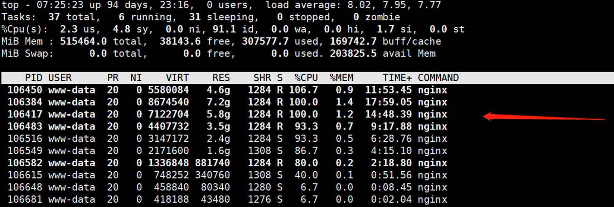614x207 pixels.
Task: Select PID 106417 in the list
Action: pyautogui.click(x=25, y=114)
